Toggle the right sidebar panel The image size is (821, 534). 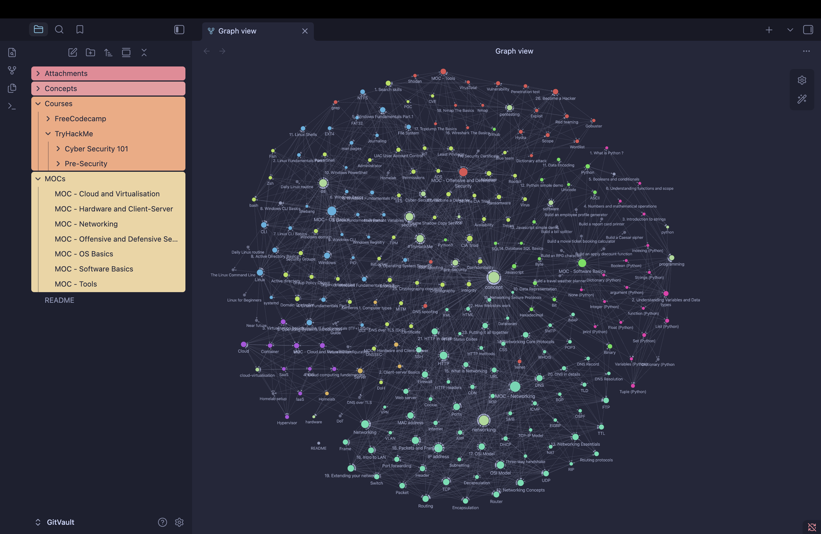tap(808, 30)
